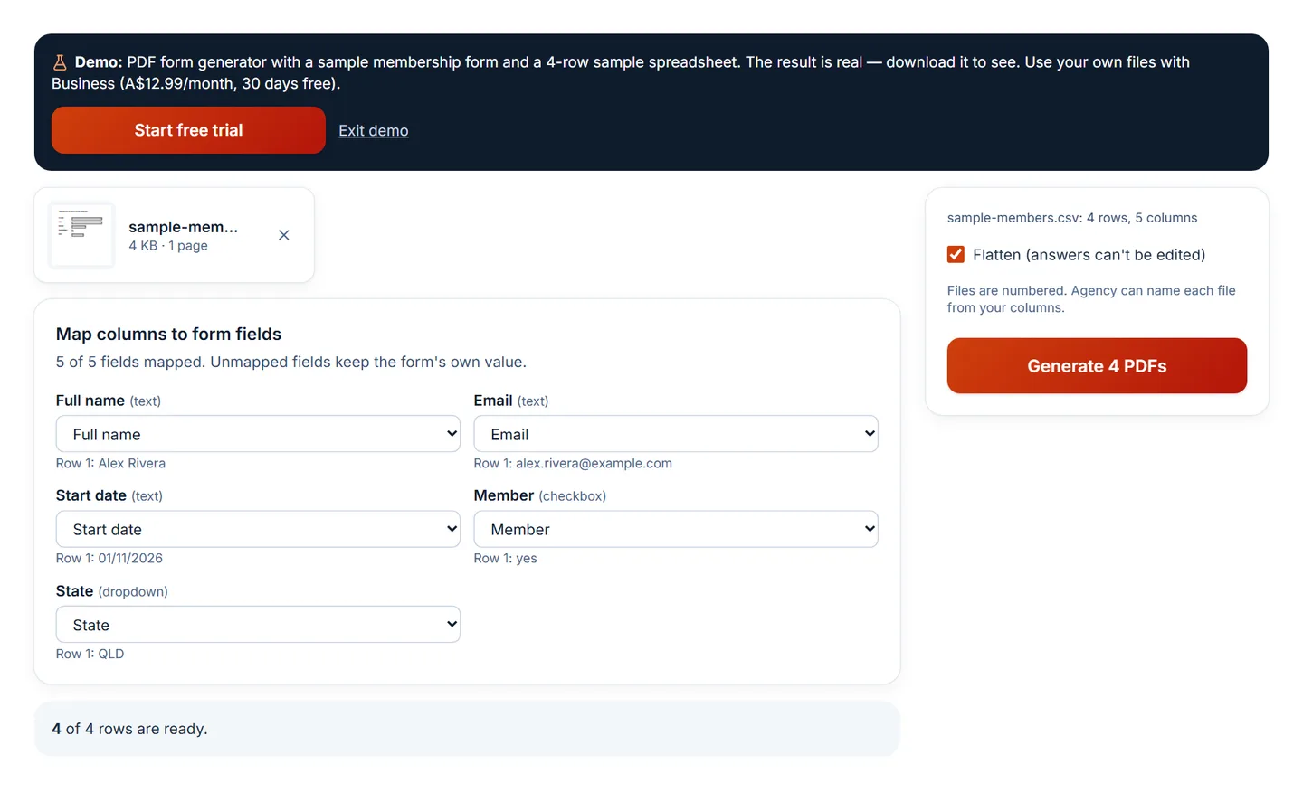This screenshot has height=792, width=1303.
Task: Click the 'Email (text)' field label
Action: [511, 401]
